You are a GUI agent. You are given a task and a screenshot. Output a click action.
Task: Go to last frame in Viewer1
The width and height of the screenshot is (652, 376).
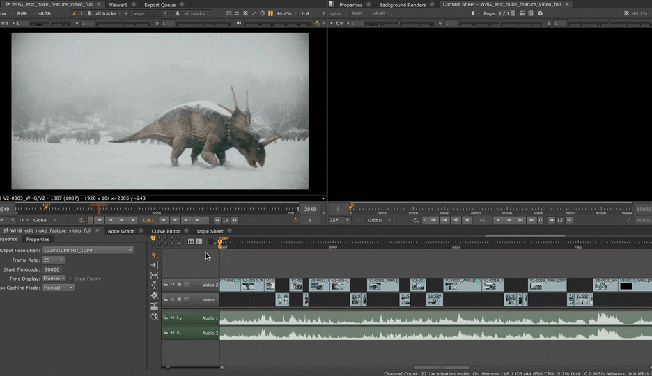pyautogui.click(x=197, y=220)
